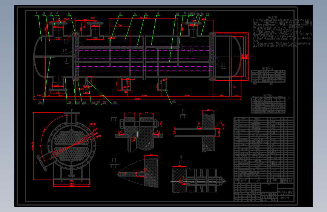The height and width of the screenshot is (212, 327).
Task: Select the 3000 dimension text
Action: pyautogui.click(x=144, y=95)
